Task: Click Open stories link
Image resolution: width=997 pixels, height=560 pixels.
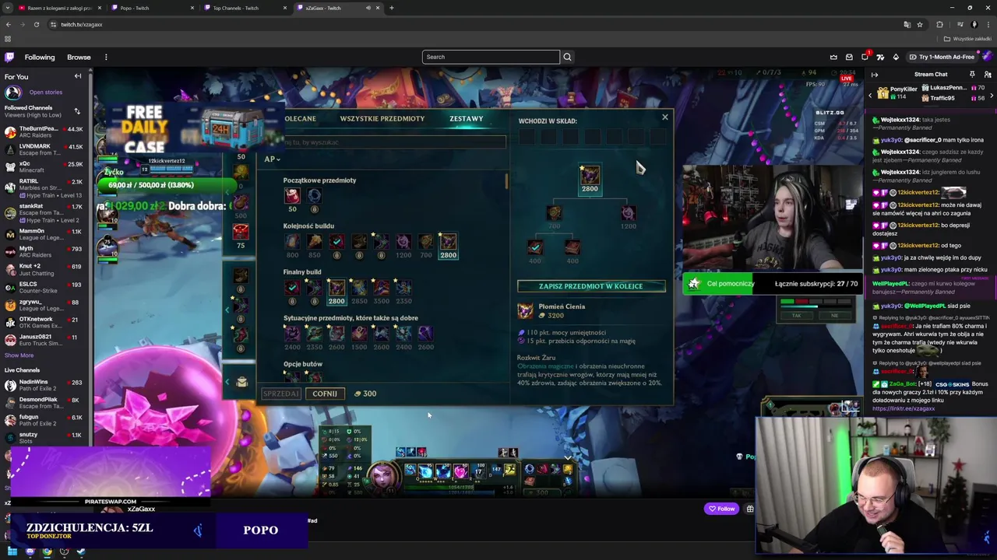Action: 46,92
